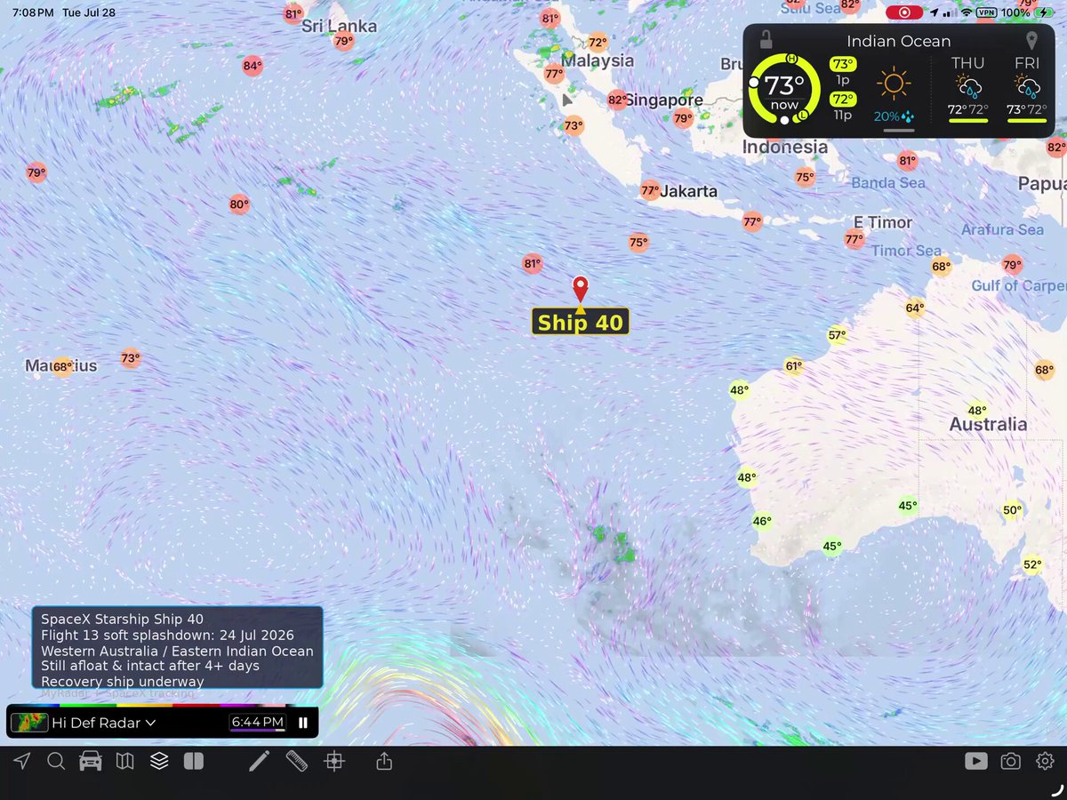The height and width of the screenshot is (800, 1067).
Task: Open the map type icon
Action: click(x=124, y=761)
